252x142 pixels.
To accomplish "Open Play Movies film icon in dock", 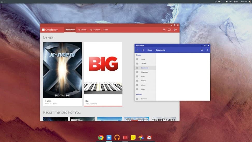I will pos(125,138).
